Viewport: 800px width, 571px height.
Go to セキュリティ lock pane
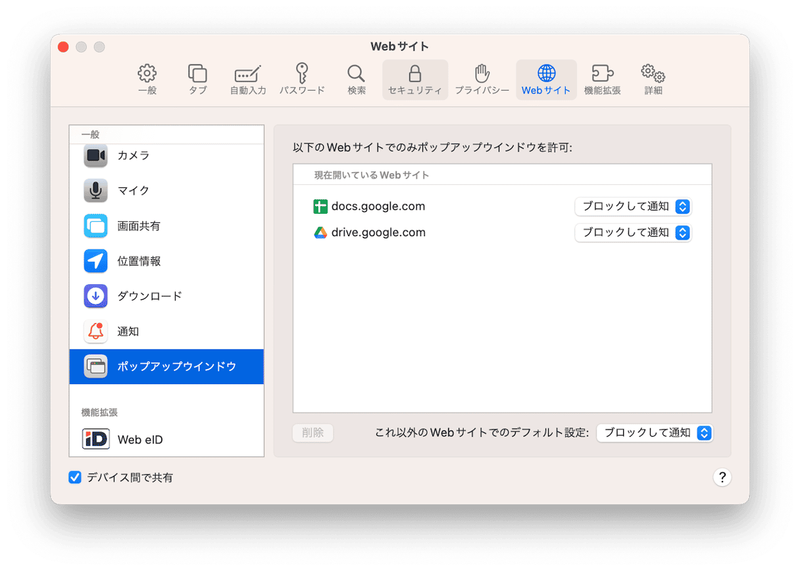(x=414, y=80)
